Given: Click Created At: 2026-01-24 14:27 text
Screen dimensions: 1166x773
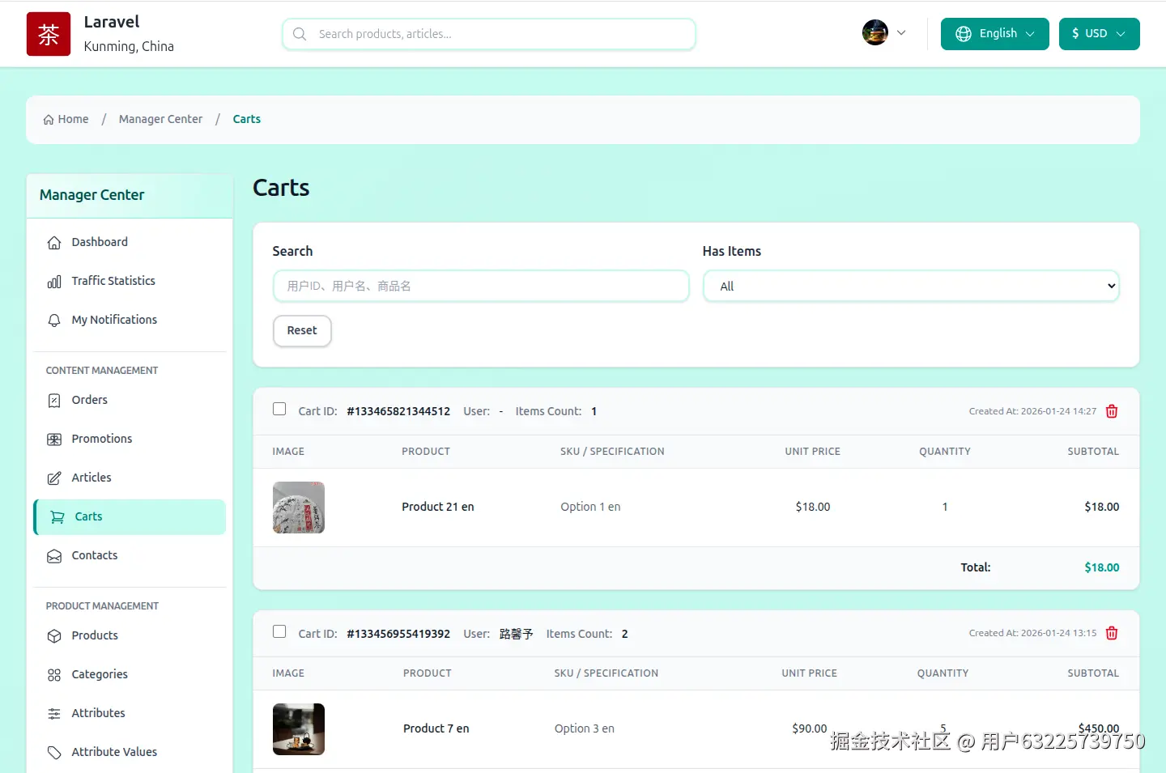Looking at the screenshot, I should pyautogui.click(x=1032, y=411).
